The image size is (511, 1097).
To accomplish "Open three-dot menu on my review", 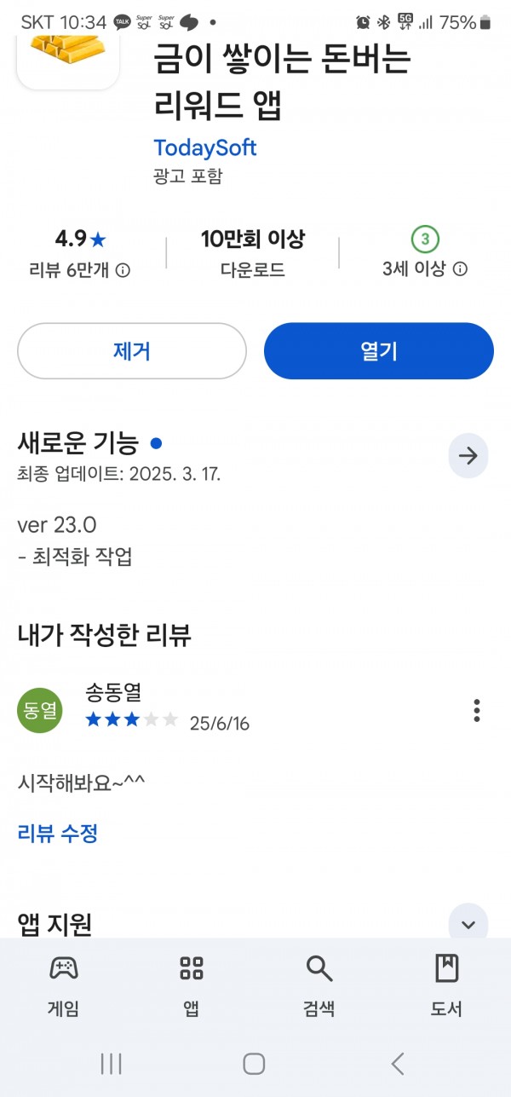I will 477,710.
